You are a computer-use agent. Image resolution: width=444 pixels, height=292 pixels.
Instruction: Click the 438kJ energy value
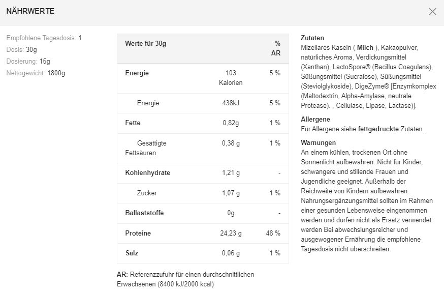pos(231,103)
